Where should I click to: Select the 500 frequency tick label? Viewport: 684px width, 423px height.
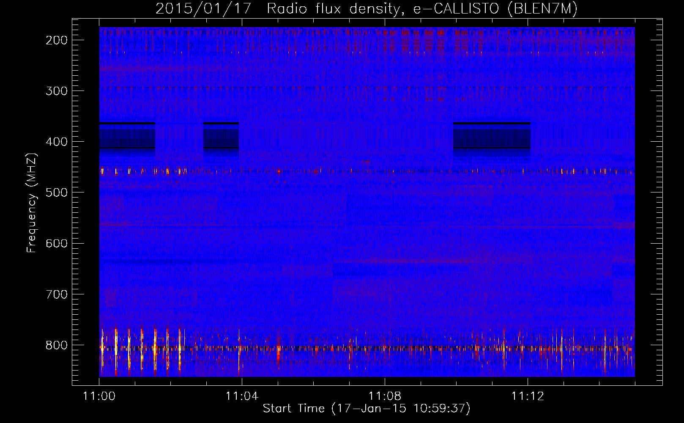[x=57, y=193]
